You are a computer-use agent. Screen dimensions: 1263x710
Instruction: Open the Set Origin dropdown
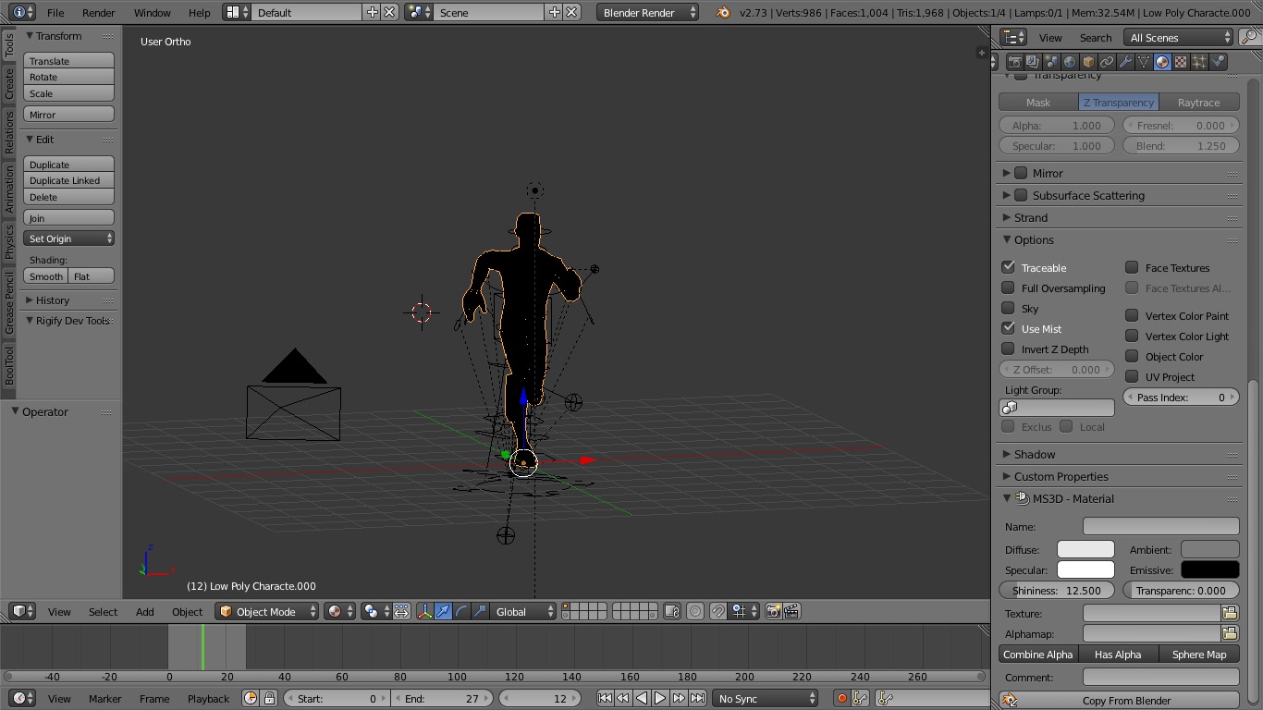tap(69, 239)
